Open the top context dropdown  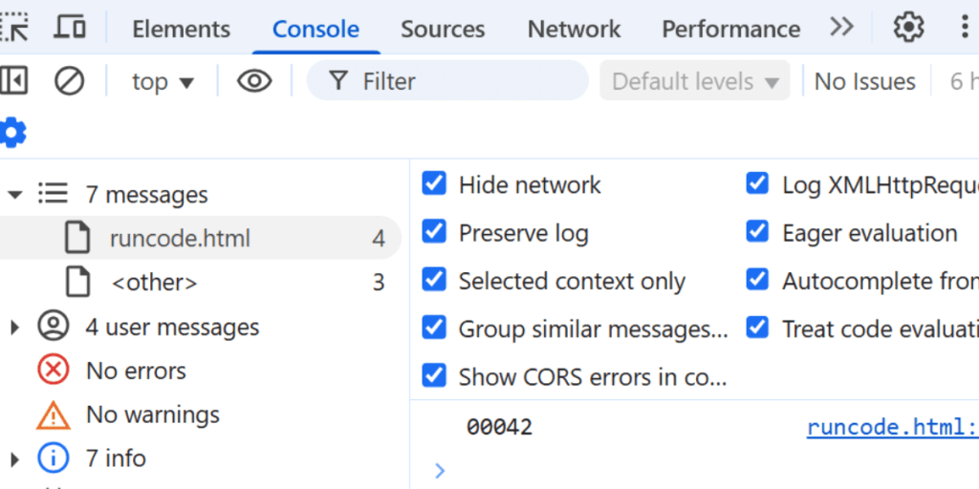tap(163, 82)
